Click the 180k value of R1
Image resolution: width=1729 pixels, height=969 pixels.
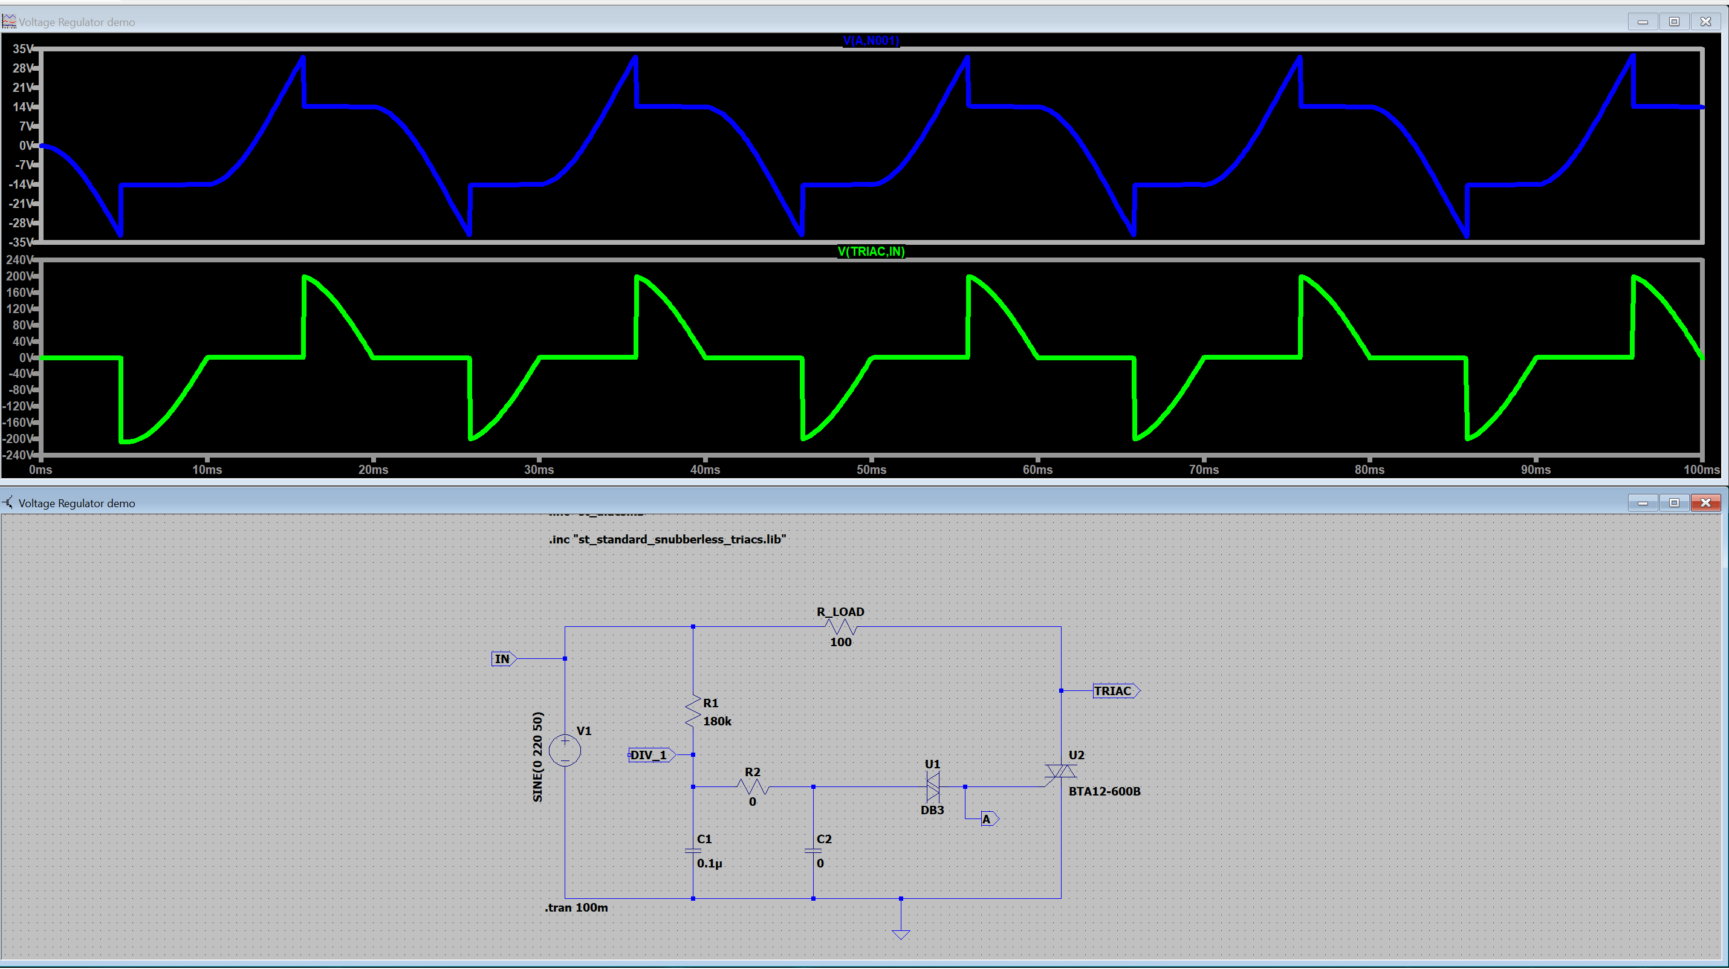click(x=717, y=721)
